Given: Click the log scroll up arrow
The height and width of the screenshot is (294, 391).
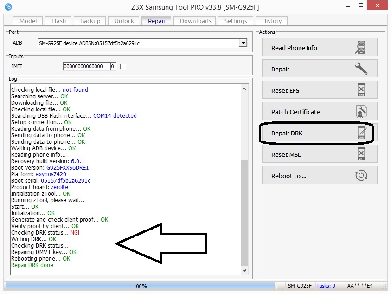Looking at the screenshot, I should 244,89.
